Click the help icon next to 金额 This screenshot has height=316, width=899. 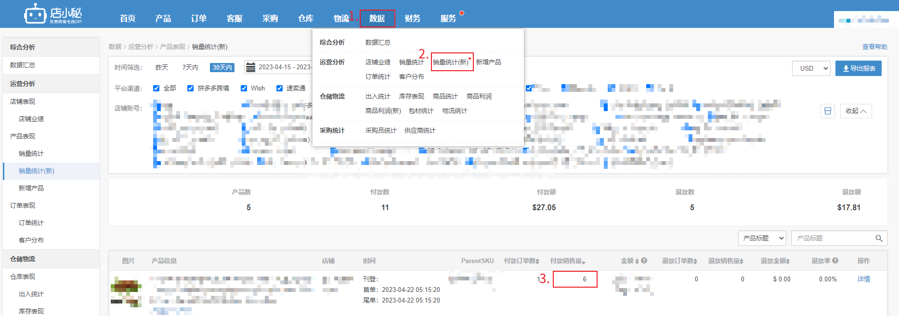point(644,261)
